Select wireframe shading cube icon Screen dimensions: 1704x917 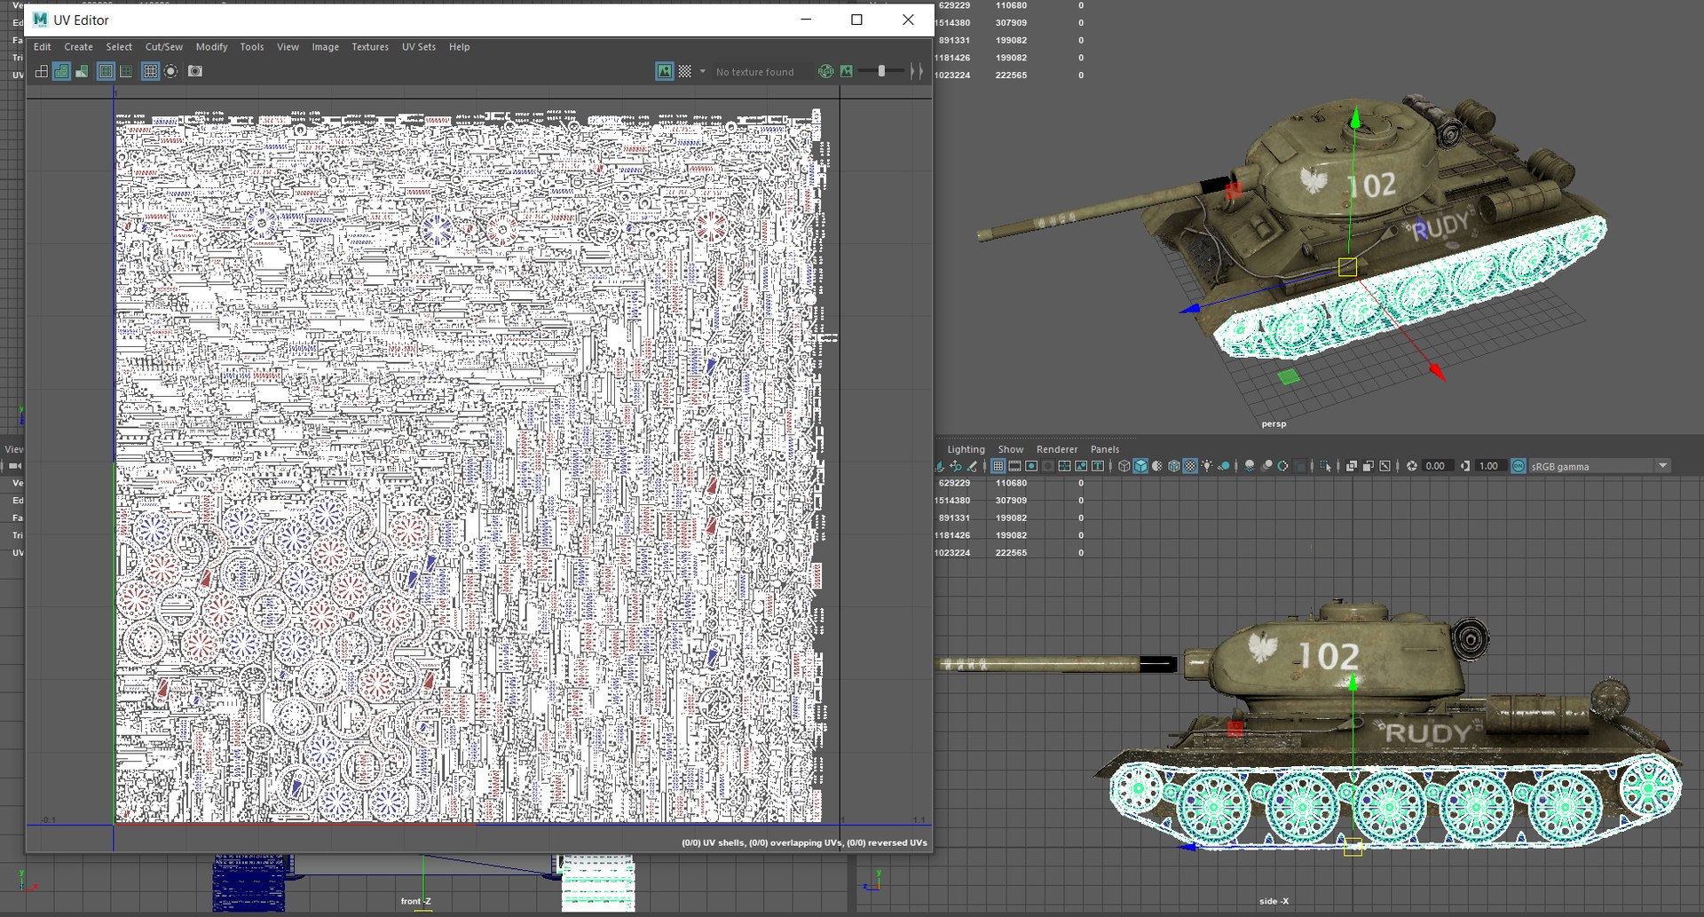pos(1124,466)
